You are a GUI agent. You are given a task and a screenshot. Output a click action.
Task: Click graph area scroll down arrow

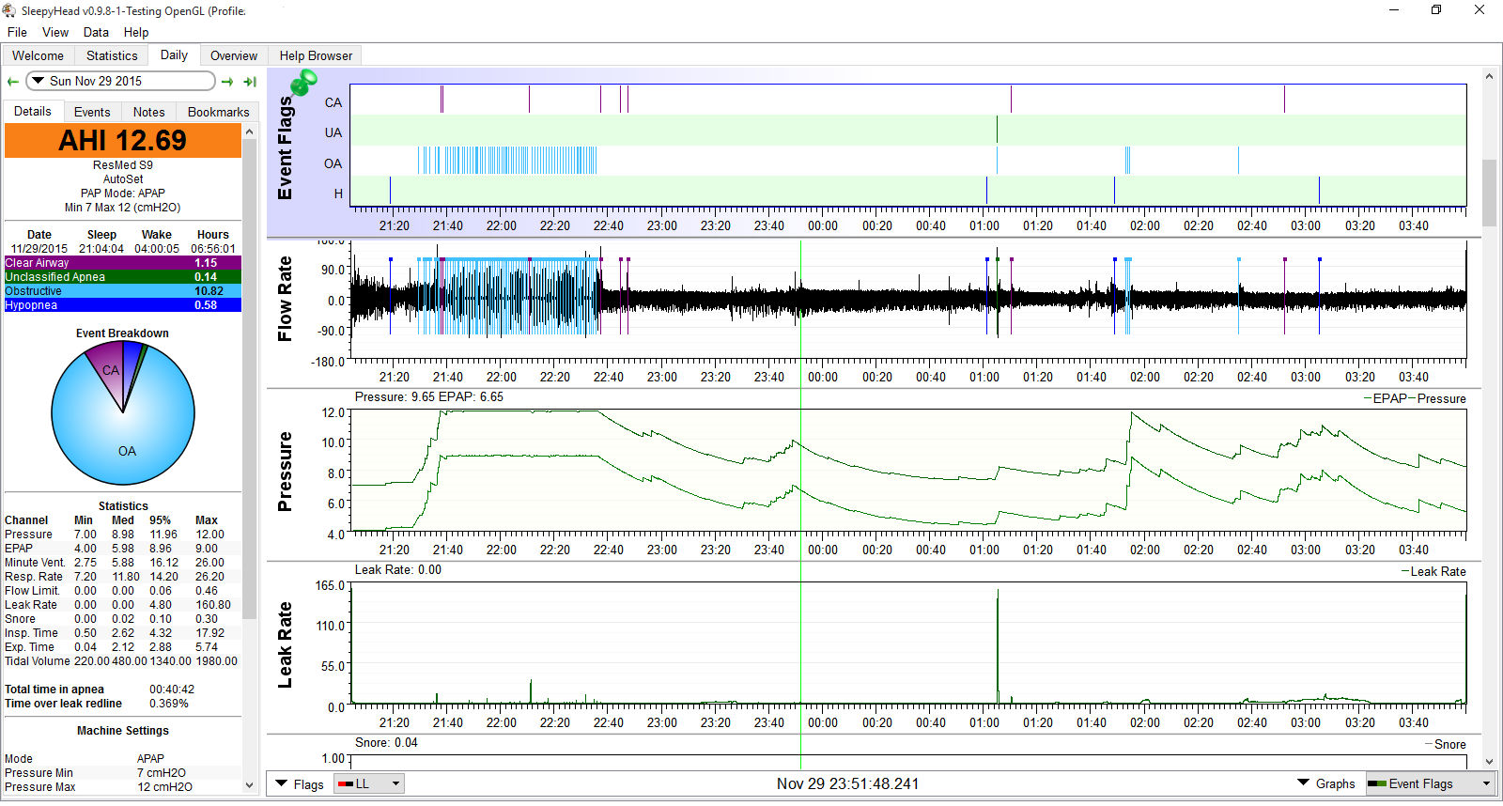[x=1489, y=762]
